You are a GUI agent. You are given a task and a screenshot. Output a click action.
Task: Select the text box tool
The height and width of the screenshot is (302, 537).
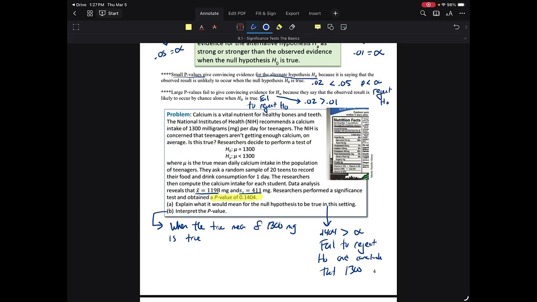click(240, 27)
